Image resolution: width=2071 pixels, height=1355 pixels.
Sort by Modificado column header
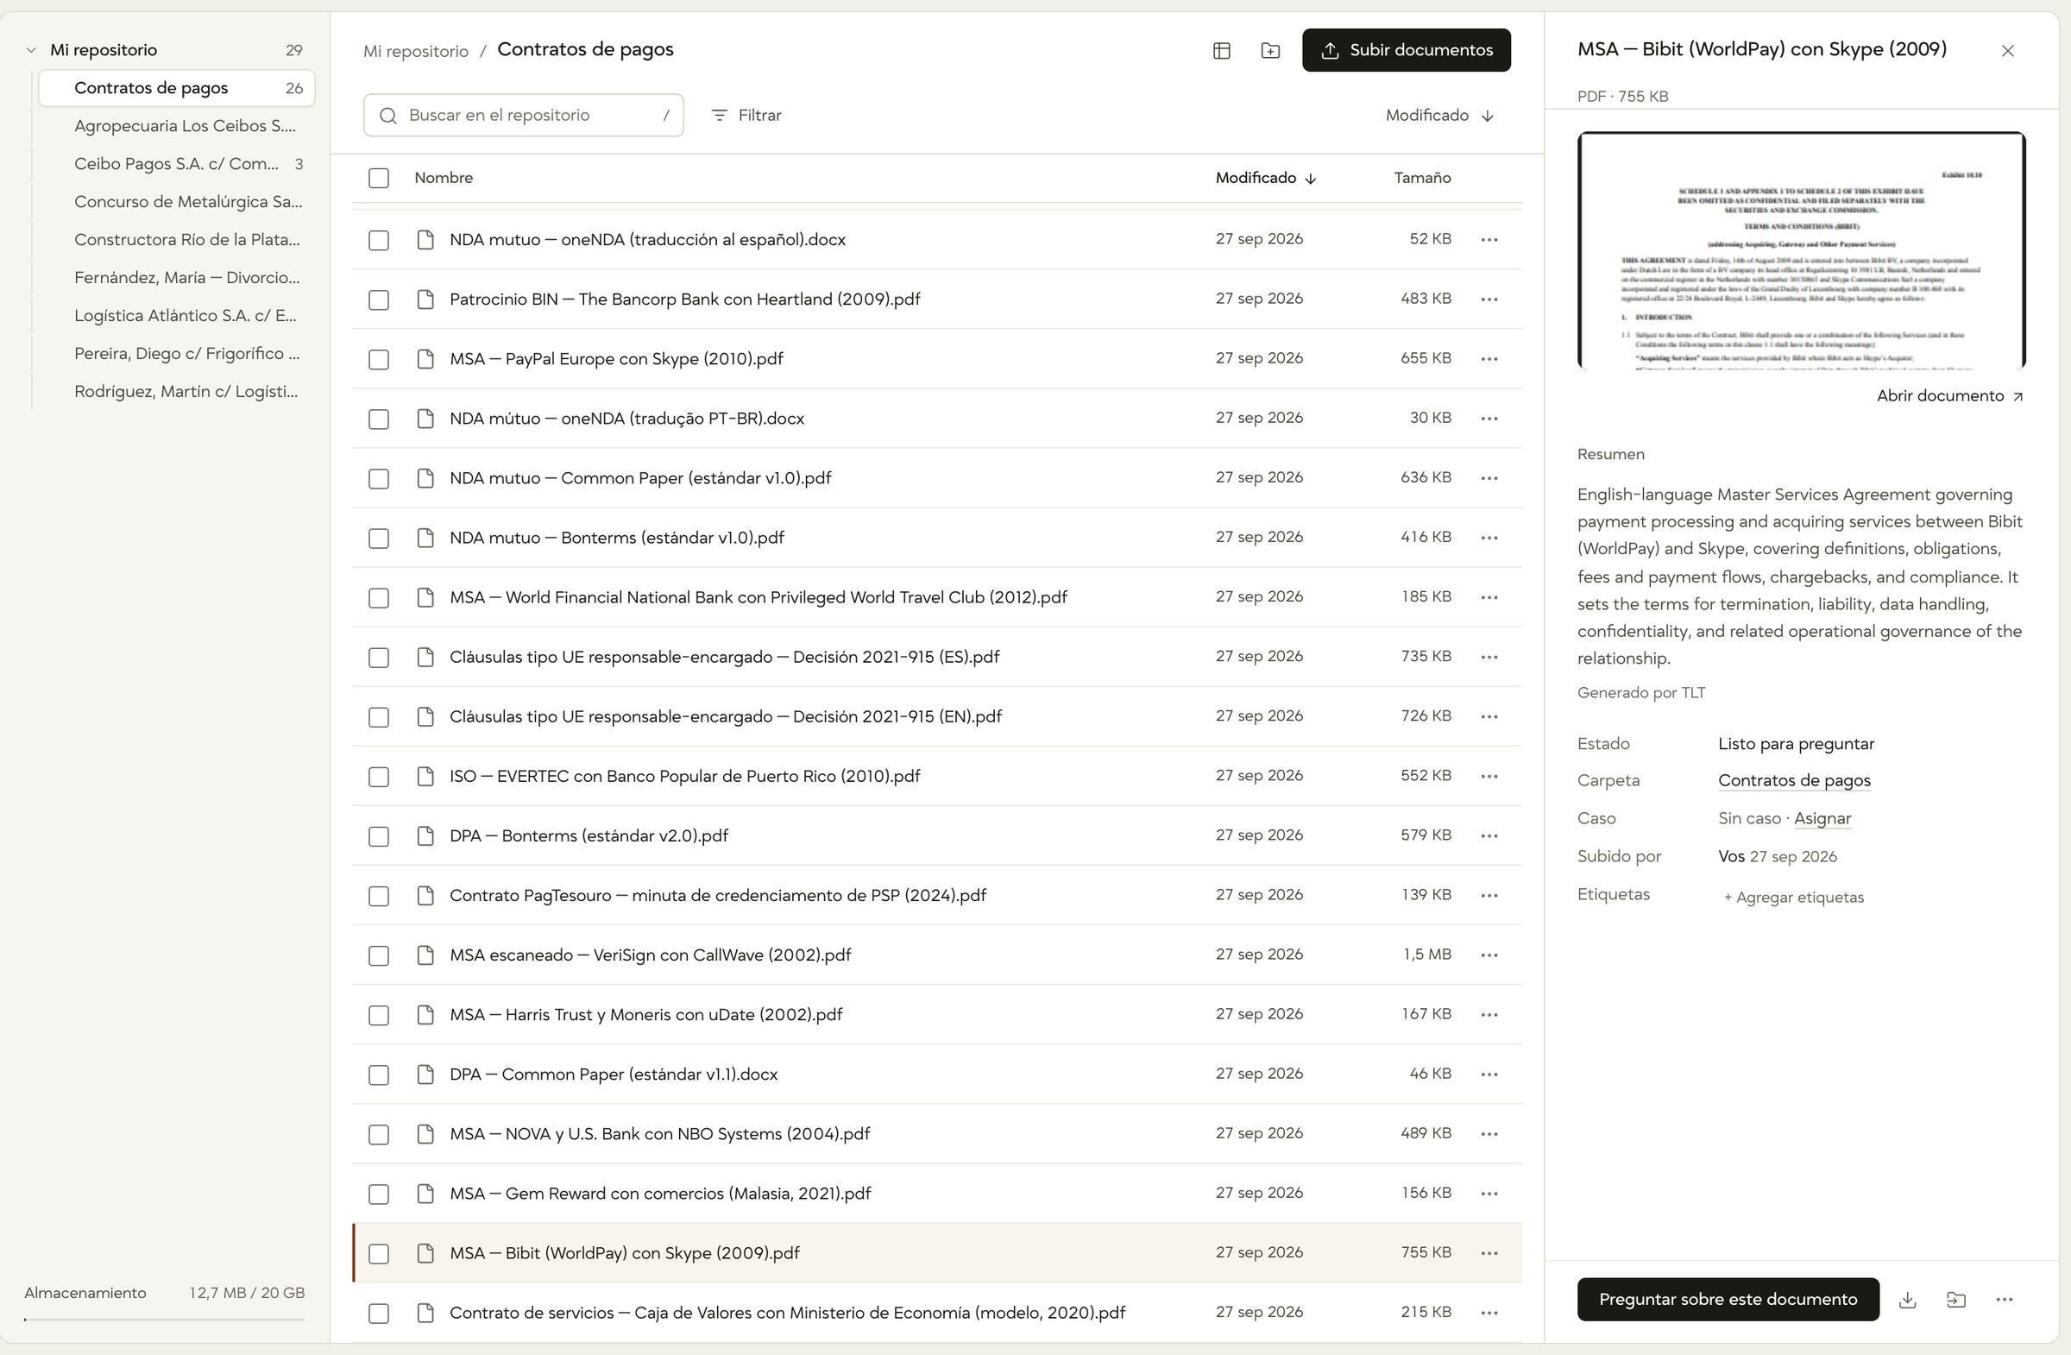coord(1265,178)
